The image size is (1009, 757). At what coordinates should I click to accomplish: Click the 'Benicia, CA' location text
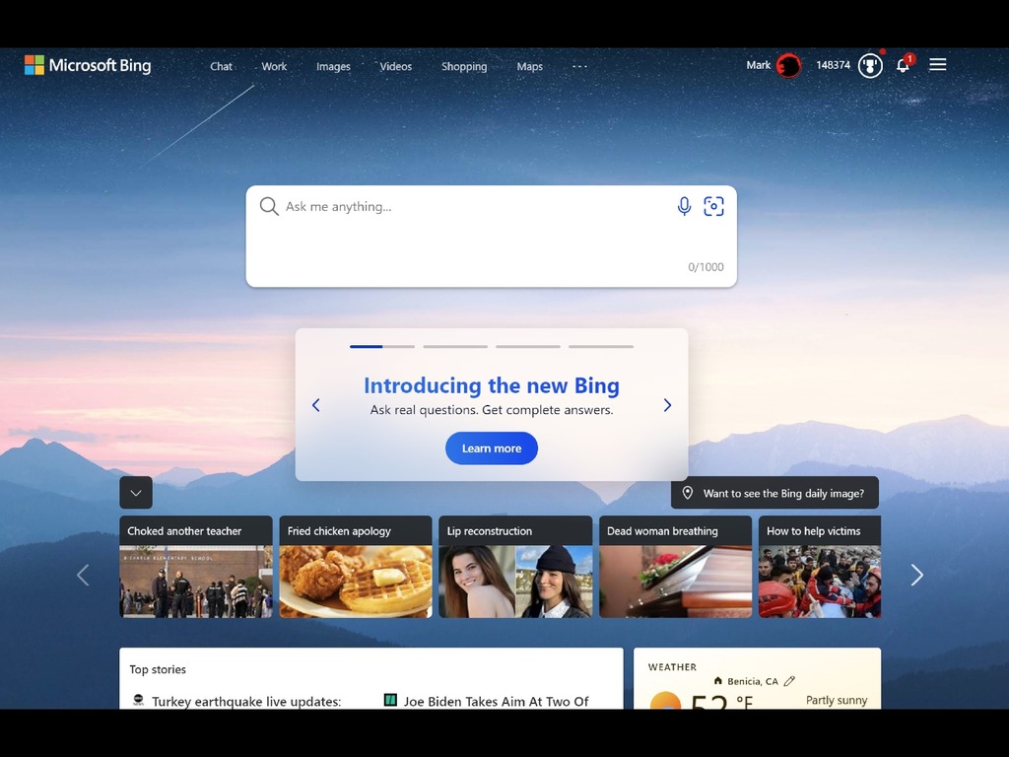click(x=753, y=681)
